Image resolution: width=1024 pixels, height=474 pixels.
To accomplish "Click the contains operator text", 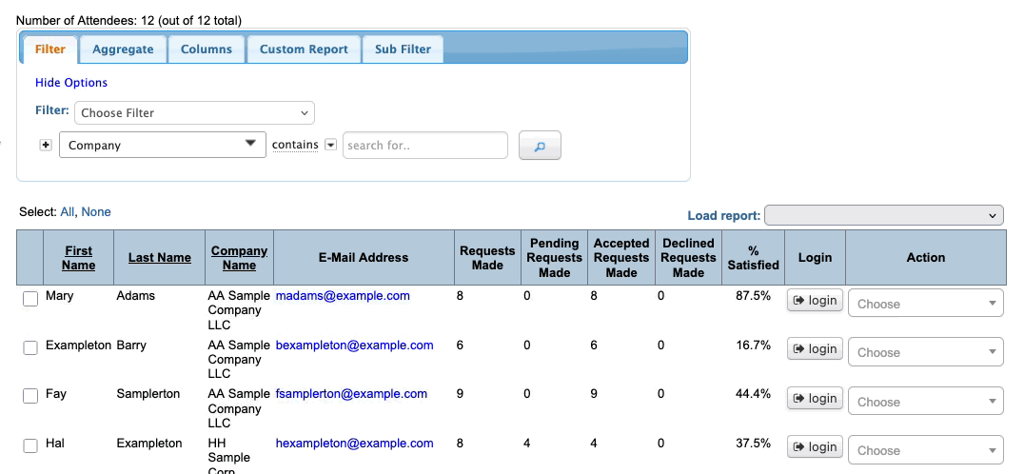I will point(295,145).
